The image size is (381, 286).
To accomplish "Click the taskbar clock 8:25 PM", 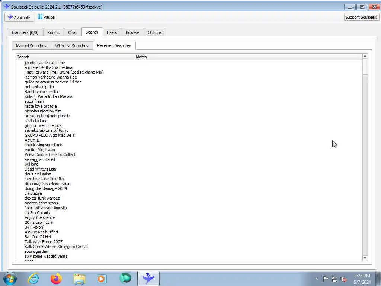I will (x=362, y=276).
